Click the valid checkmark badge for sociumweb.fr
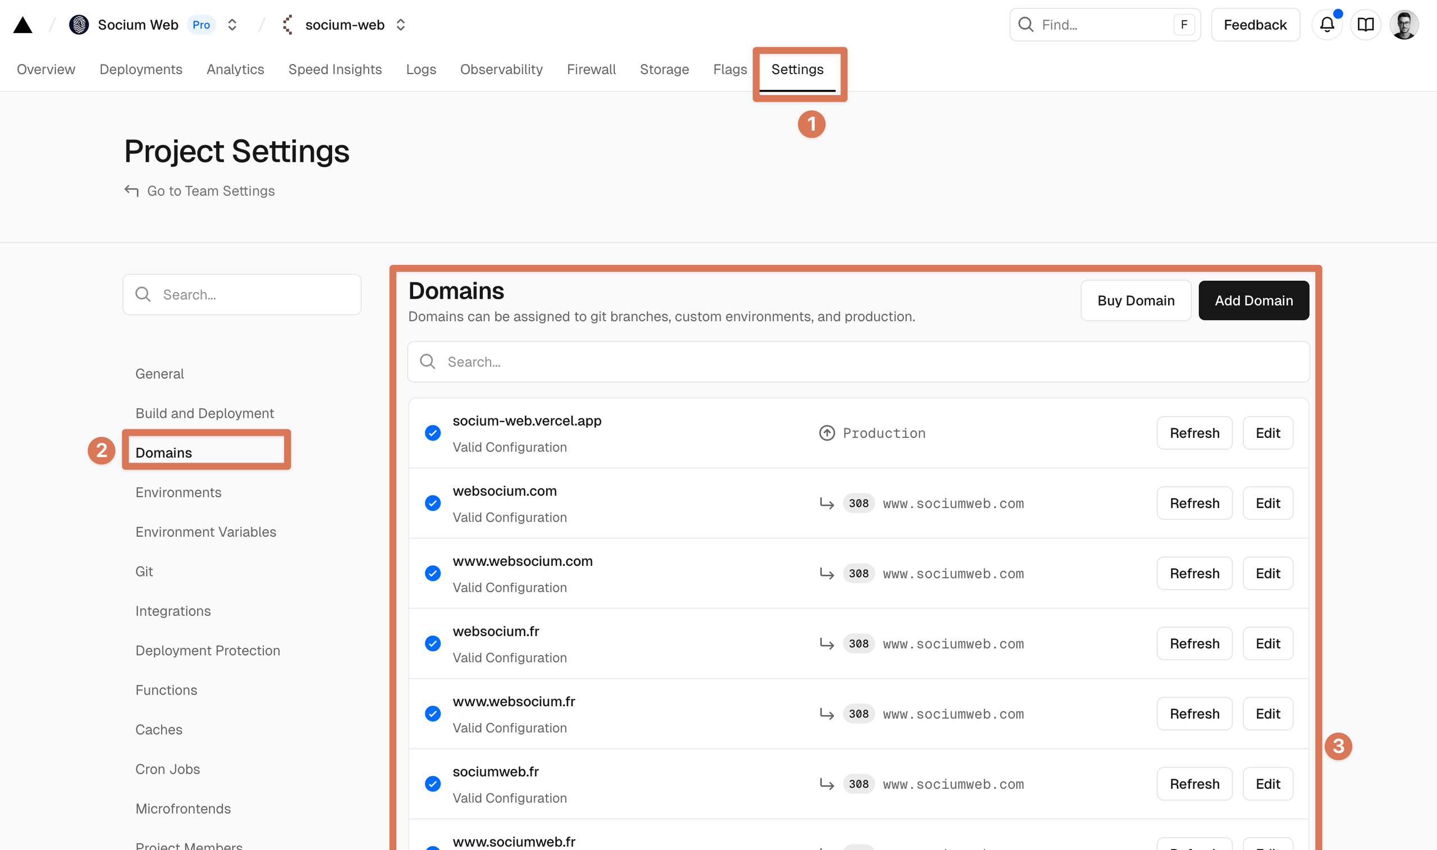Image resolution: width=1437 pixels, height=850 pixels. click(433, 784)
